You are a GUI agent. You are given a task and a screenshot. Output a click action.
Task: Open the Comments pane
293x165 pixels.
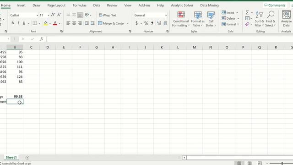click(x=275, y=5)
